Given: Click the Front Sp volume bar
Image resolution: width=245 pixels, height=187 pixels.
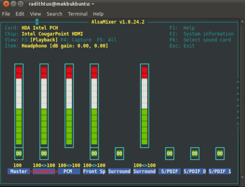Looking at the screenshot, I should pyautogui.click(x=94, y=106).
